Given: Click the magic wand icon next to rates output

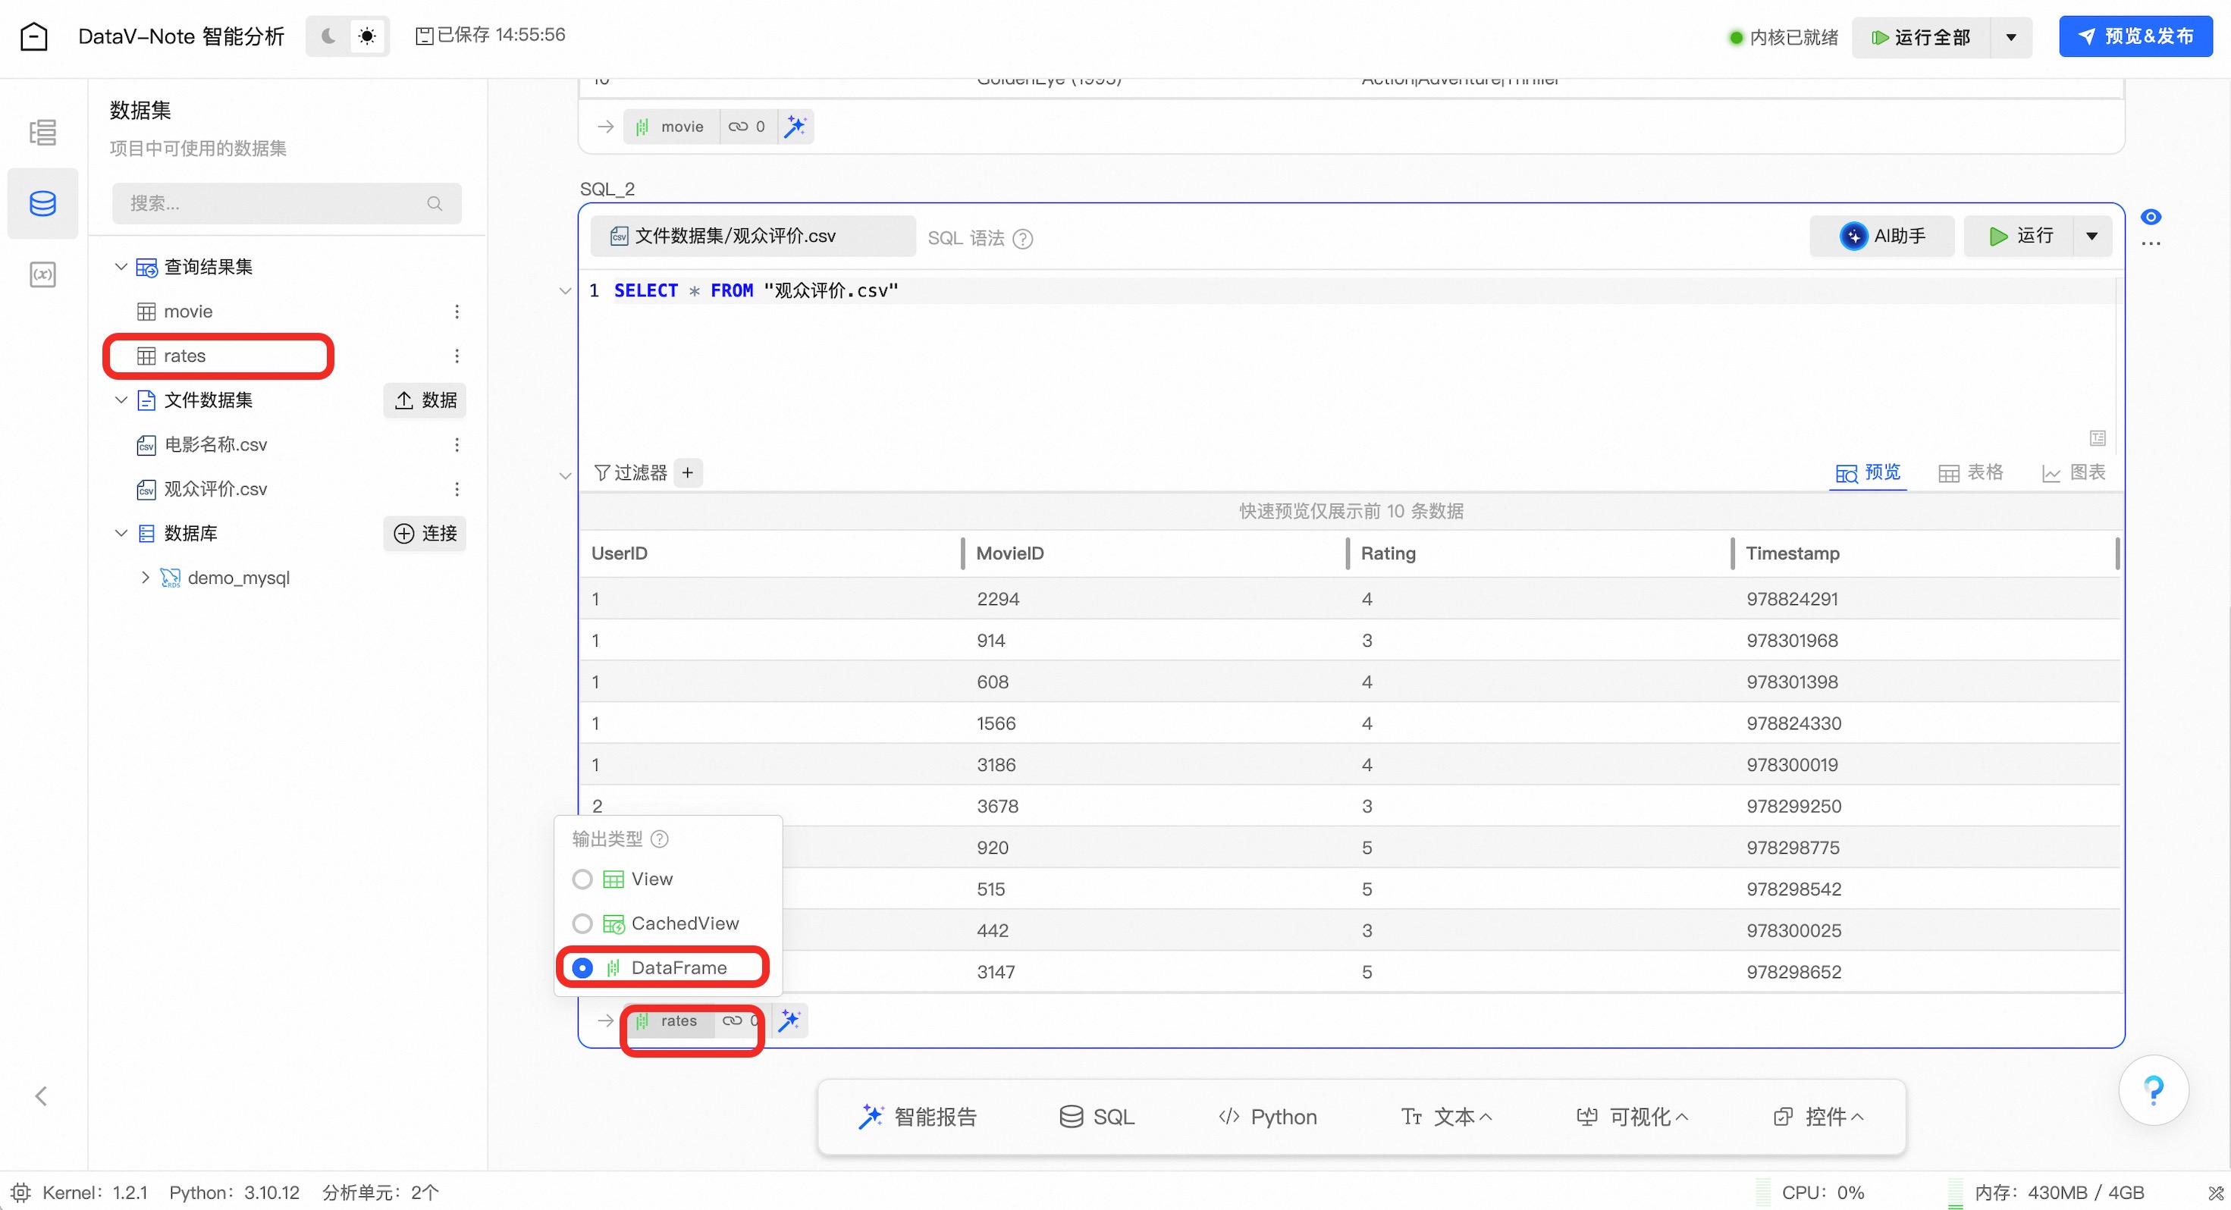Looking at the screenshot, I should pos(789,1020).
